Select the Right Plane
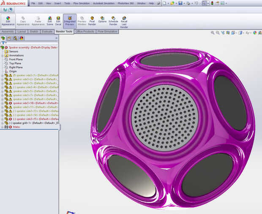Image resolution: width=262 pixels, height=214 pixels. tap(14, 68)
